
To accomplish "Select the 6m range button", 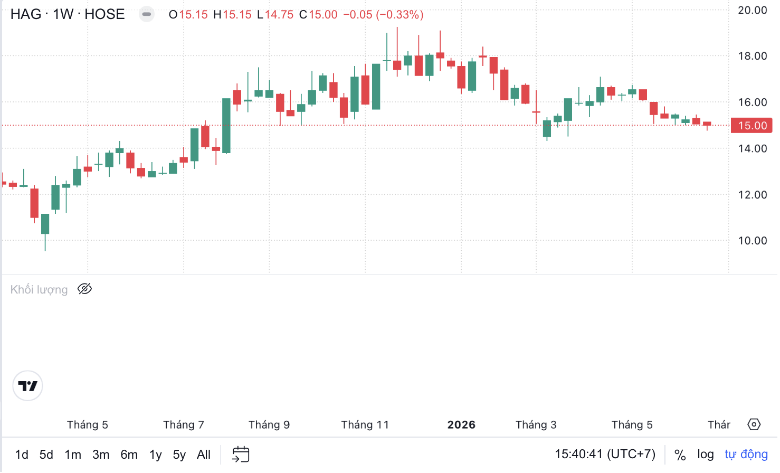I will click(129, 455).
